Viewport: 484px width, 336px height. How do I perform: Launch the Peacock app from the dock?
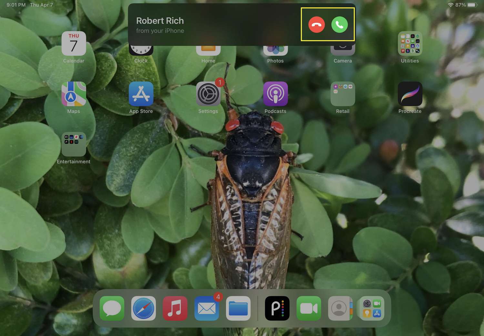click(277, 308)
